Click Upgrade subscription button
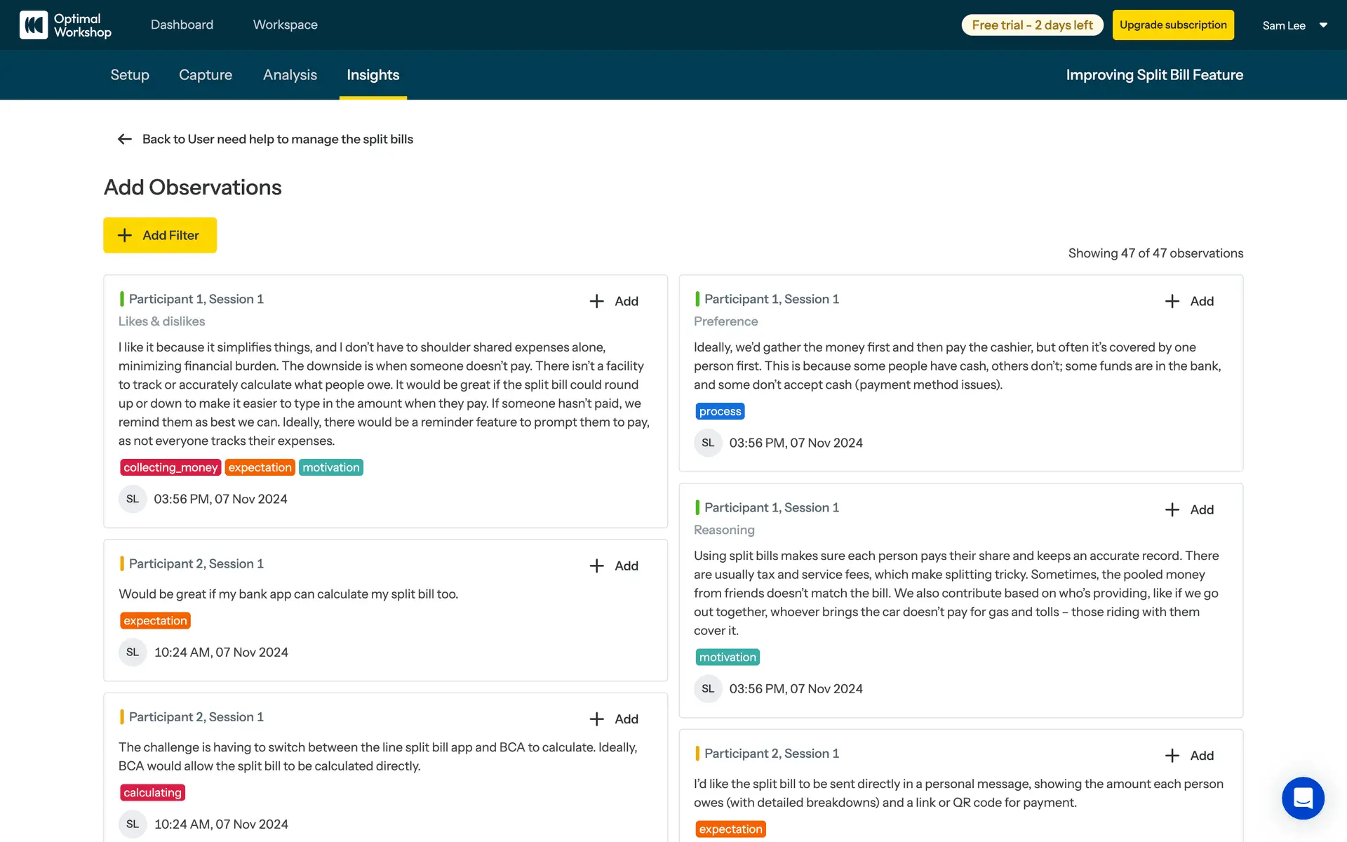Screen dimensions: 1347x842 pyautogui.click(x=1173, y=25)
